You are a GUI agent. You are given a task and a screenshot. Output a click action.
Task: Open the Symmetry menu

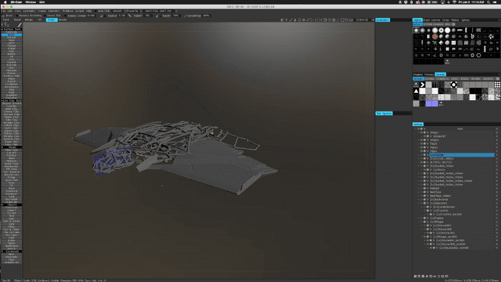click(x=29, y=11)
